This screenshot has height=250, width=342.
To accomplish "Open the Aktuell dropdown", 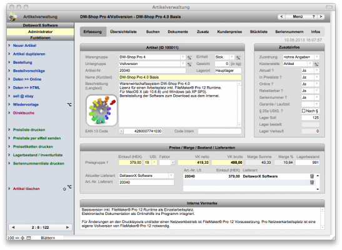I will tap(317, 71).
